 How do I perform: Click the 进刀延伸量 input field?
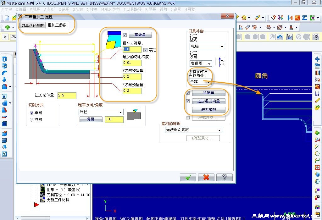click(x=67, y=96)
